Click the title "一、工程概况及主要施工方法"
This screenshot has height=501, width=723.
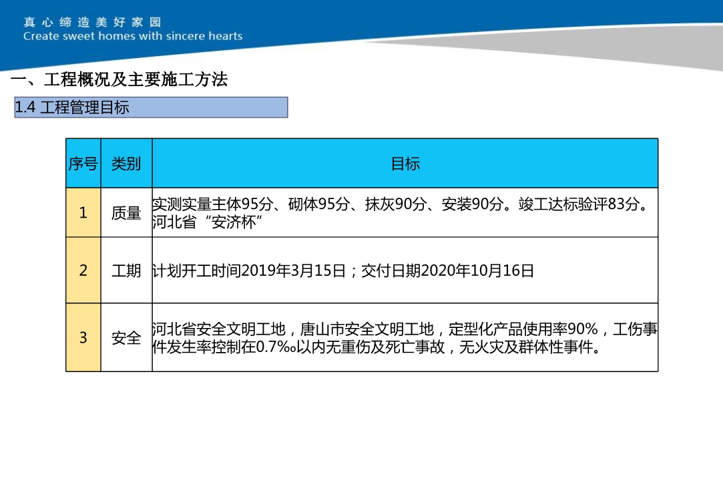tap(120, 79)
